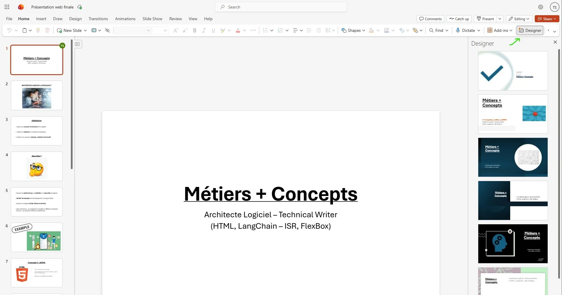Click the Hide slide icon
The height and width of the screenshot is (295, 562).
pyautogui.click(x=107, y=30)
